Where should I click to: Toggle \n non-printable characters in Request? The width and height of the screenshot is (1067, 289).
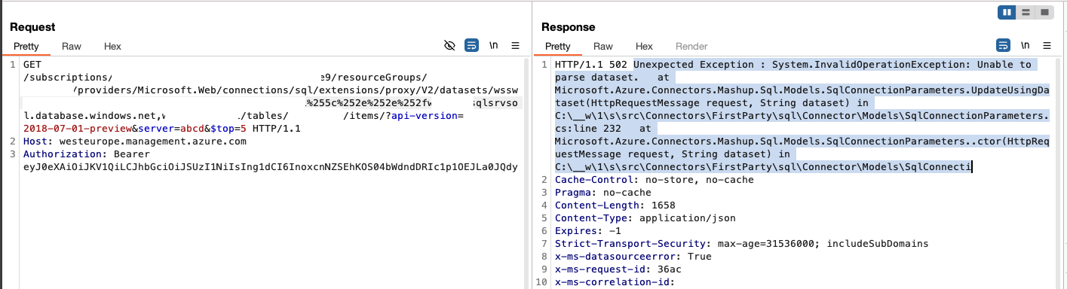[494, 46]
